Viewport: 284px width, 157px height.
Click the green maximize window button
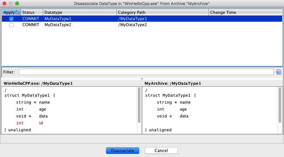click(x=17, y=3)
